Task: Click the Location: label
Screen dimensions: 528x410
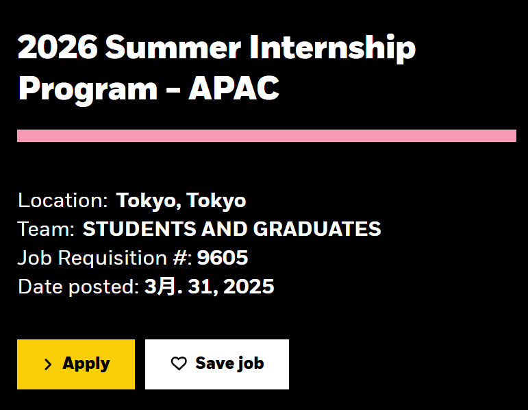Action: (62, 200)
